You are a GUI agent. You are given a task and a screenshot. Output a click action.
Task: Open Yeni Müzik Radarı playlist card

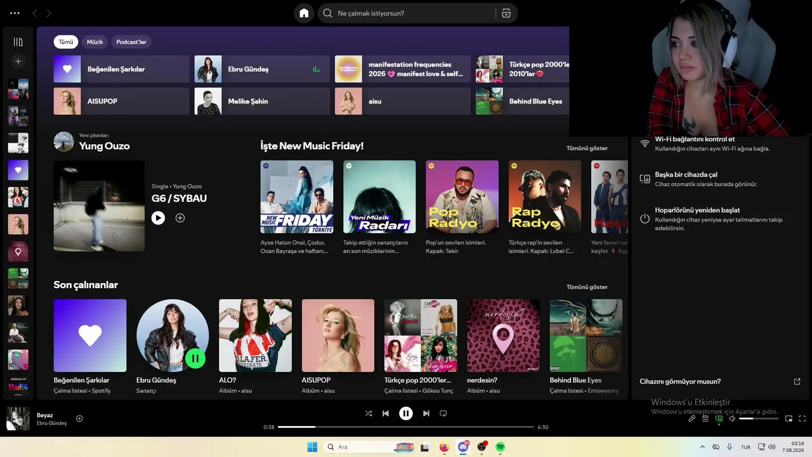379,208
